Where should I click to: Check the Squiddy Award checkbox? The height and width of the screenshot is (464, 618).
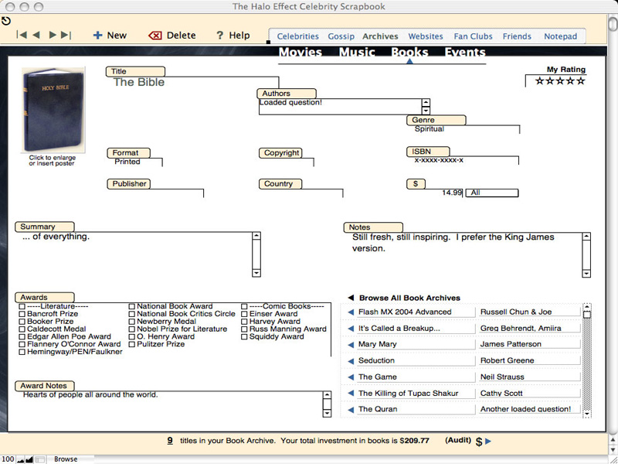point(244,337)
